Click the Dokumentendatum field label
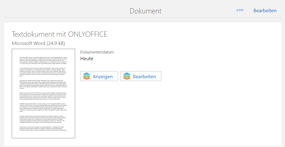 tap(97, 52)
